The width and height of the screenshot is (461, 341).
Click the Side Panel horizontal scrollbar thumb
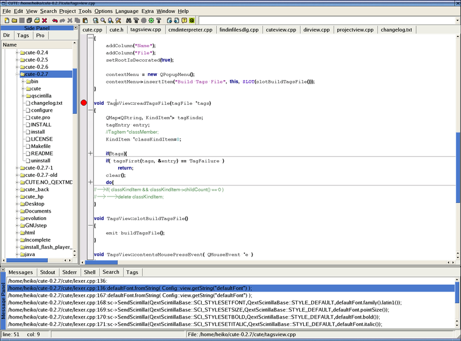point(27,260)
